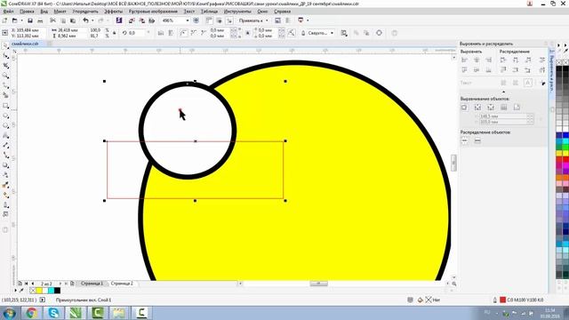This screenshot has height=320, width=569.
Task: Select the Ellipse tool in toolbox
Action: pos(6,116)
